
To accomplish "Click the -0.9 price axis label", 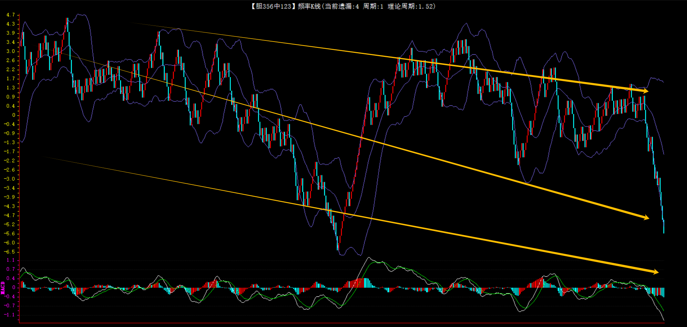I will point(9,133).
